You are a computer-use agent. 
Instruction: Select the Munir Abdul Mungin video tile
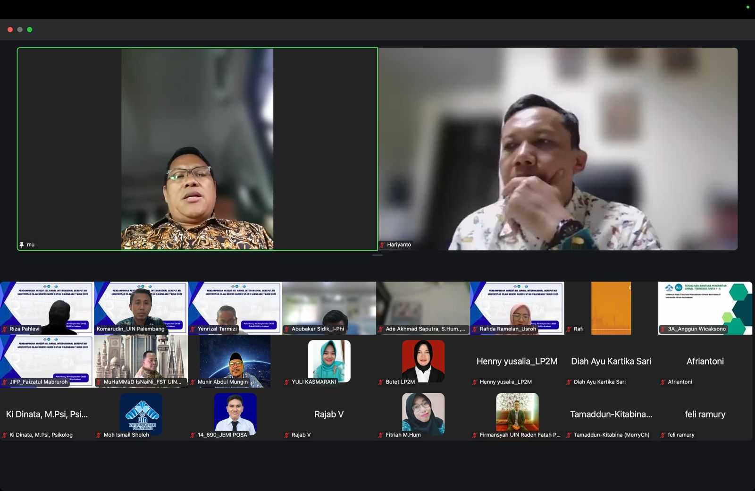click(x=235, y=360)
